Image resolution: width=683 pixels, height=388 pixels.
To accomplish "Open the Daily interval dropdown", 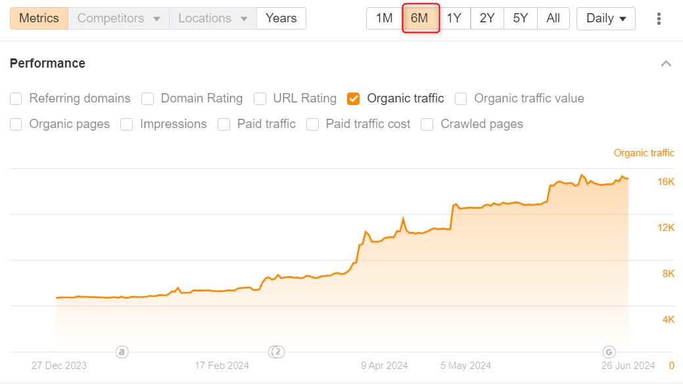I will click(x=606, y=18).
